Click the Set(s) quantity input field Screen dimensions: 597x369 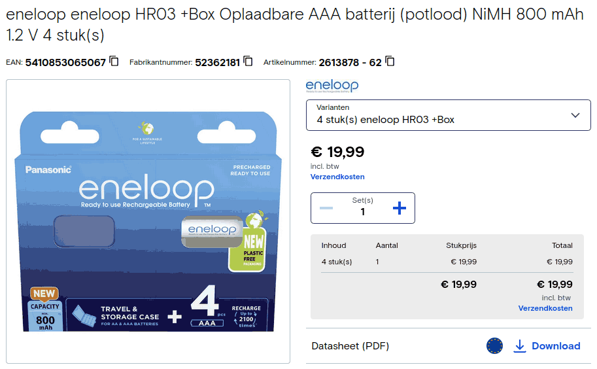click(x=363, y=211)
